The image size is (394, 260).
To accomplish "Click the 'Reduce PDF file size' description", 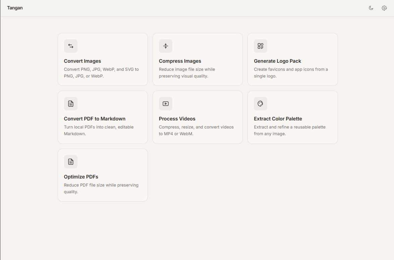I will point(101,188).
